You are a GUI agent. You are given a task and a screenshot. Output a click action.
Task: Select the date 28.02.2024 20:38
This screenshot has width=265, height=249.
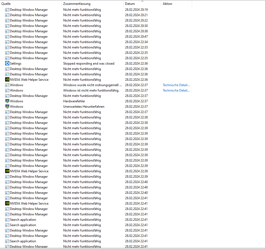pos(136,31)
